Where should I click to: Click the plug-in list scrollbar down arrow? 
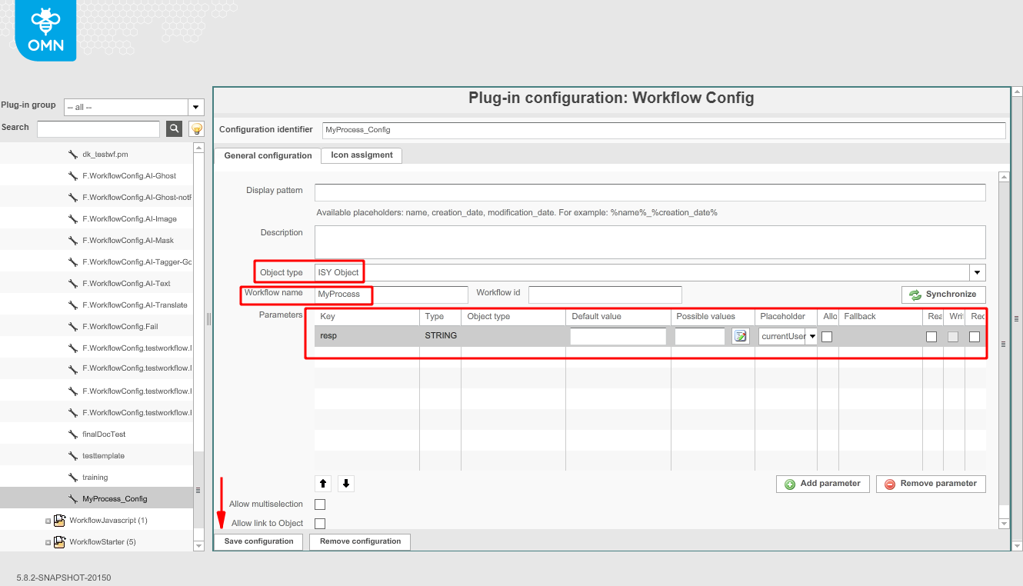click(199, 545)
